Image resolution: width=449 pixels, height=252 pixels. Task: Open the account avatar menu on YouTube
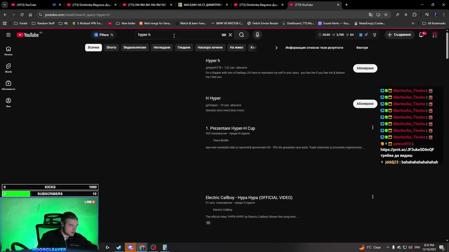pos(435,35)
